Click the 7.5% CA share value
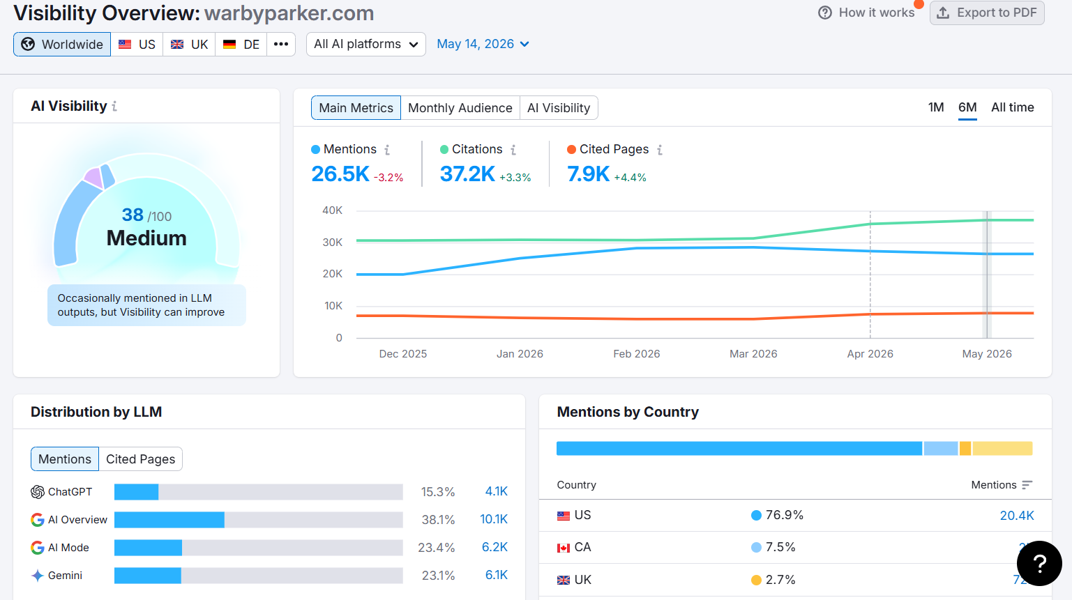Screen dimensions: 1072x600 tap(780, 547)
